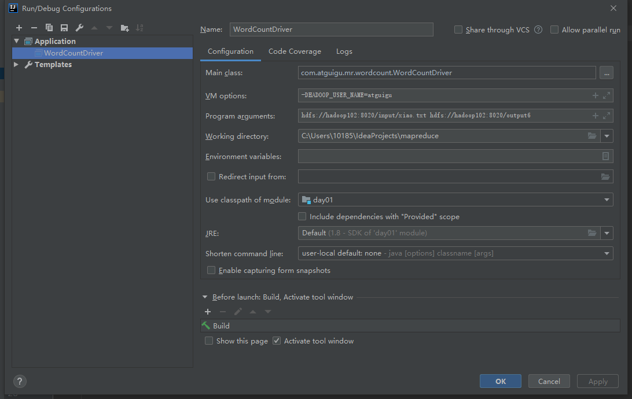Click the OK button
Image resolution: width=632 pixels, height=399 pixels.
tap(500, 381)
